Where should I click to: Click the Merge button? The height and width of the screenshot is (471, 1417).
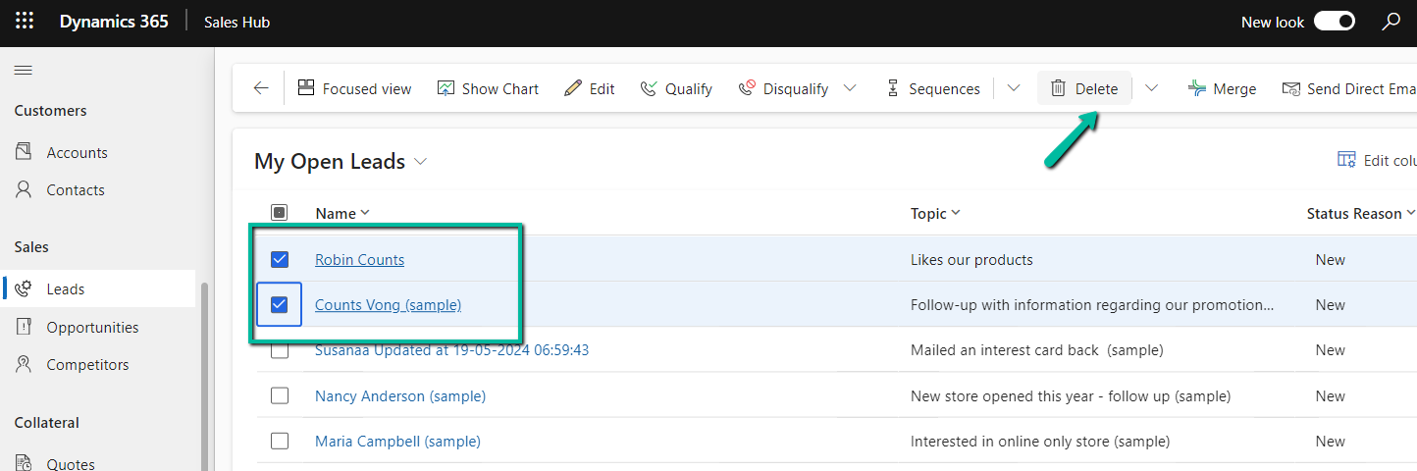(1222, 88)
